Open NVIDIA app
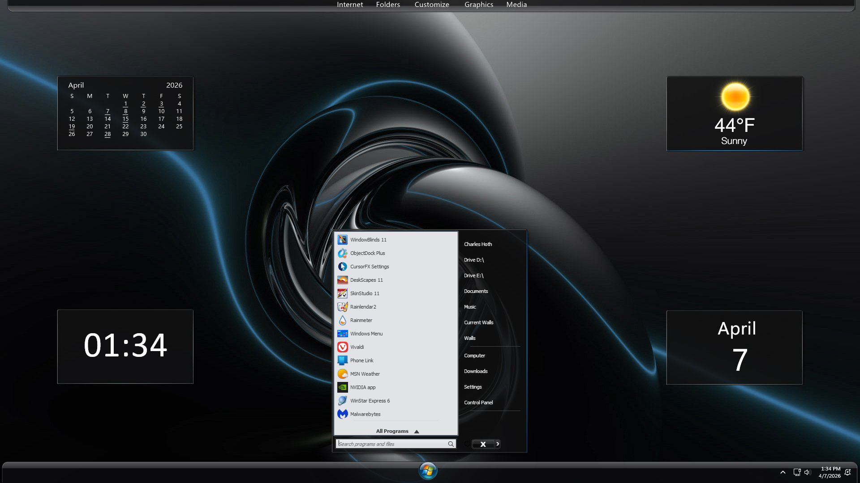The height and width of the screenshot is (483, 860). 362,387
